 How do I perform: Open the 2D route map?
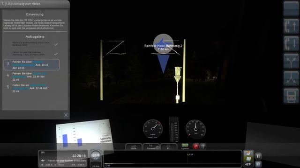[x=248, y=159]
